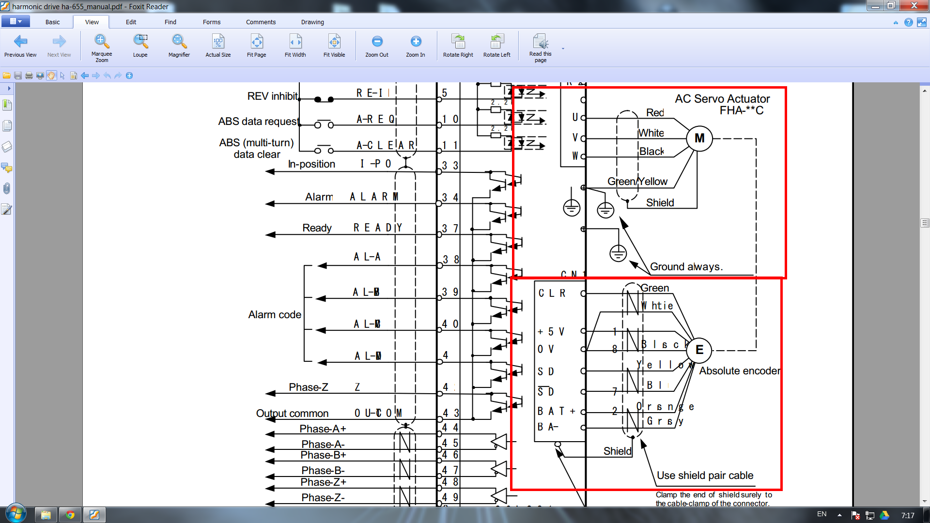Screen dimensions: 930x523
Task: Activate the Loupe tool
Action: click(140, 47)
